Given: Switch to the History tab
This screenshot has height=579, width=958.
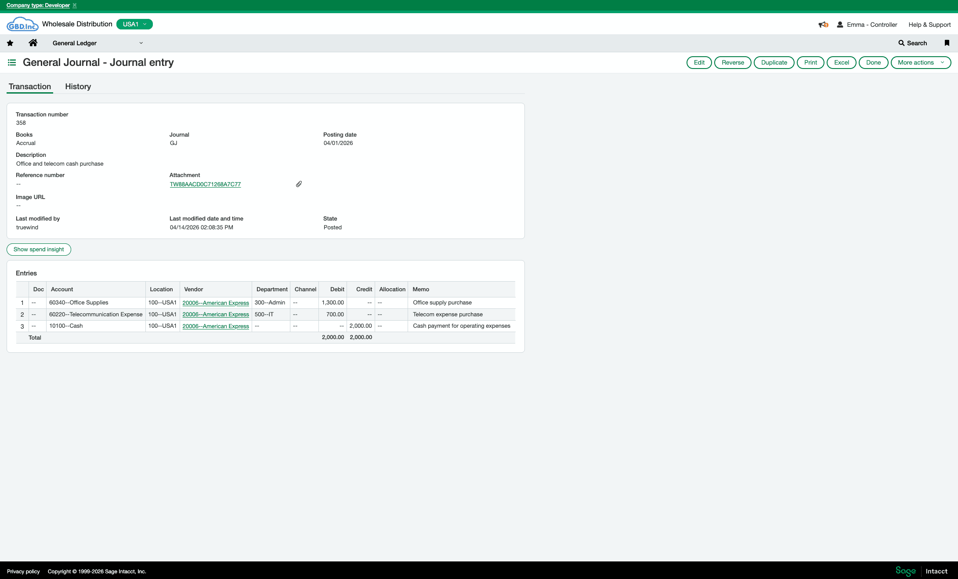Looking at the screenshot, I should point(78,86).
